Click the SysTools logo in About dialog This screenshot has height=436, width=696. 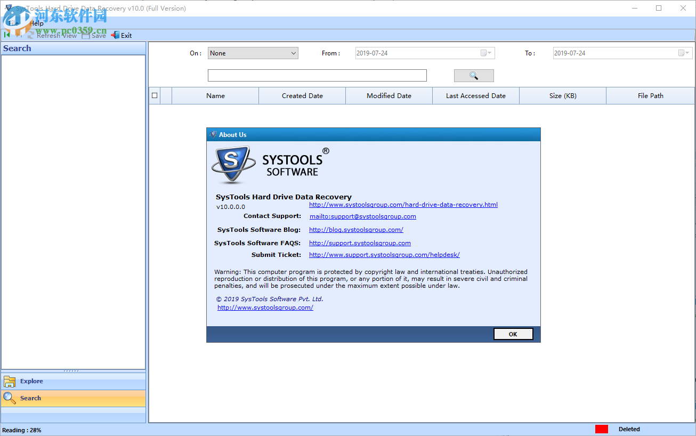click(x=233, y=164)
